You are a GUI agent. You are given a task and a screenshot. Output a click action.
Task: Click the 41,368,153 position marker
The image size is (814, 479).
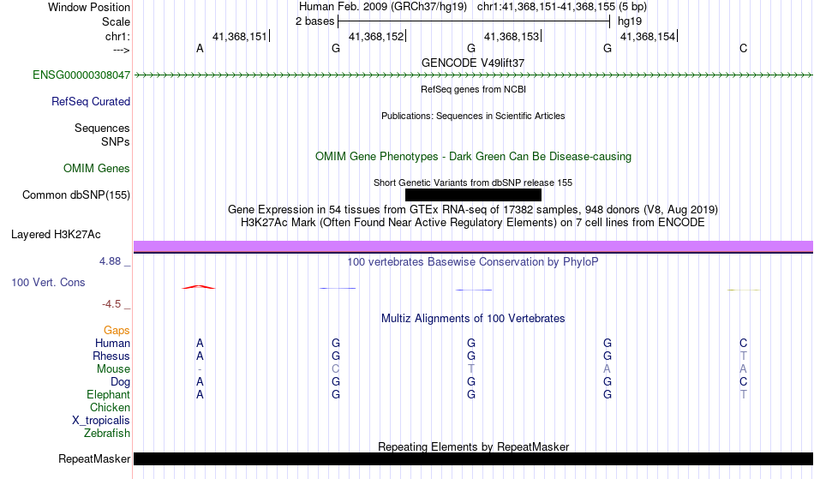pyautogui.click(x=512, y=36)
